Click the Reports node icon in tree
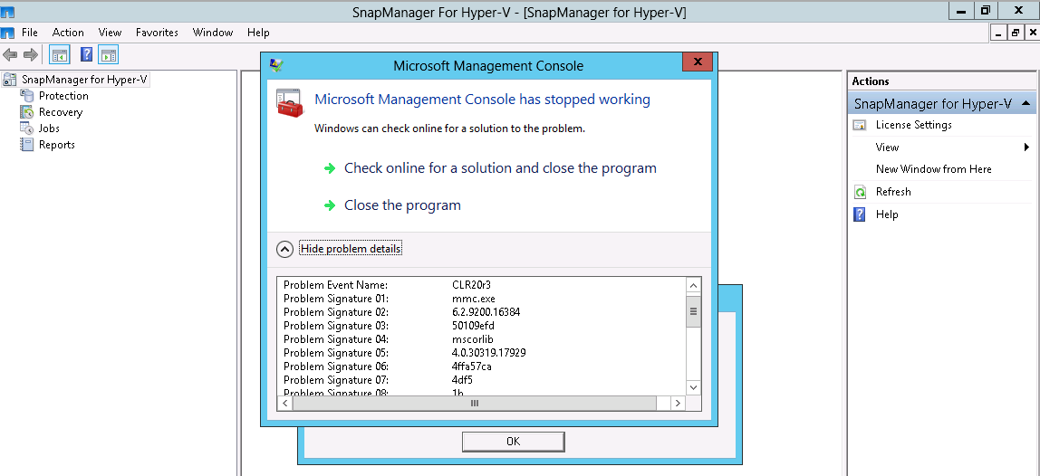 click(x=27, y=145)
